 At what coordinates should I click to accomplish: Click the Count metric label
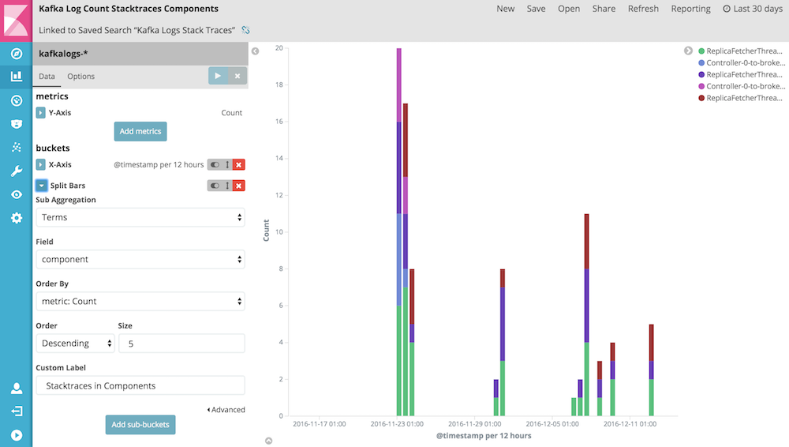231,113
